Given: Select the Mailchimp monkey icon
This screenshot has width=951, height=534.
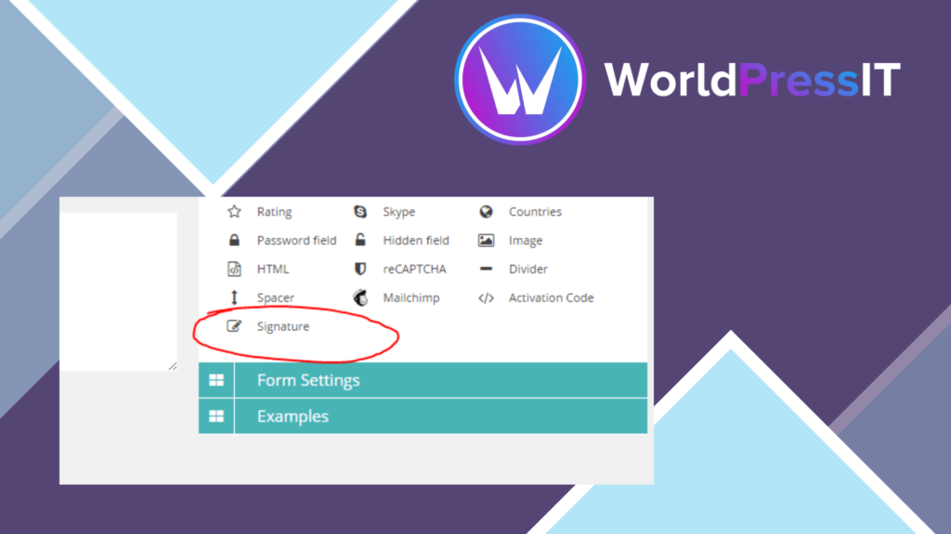Looking at the screenshot, I should click(x=360, y=298).
